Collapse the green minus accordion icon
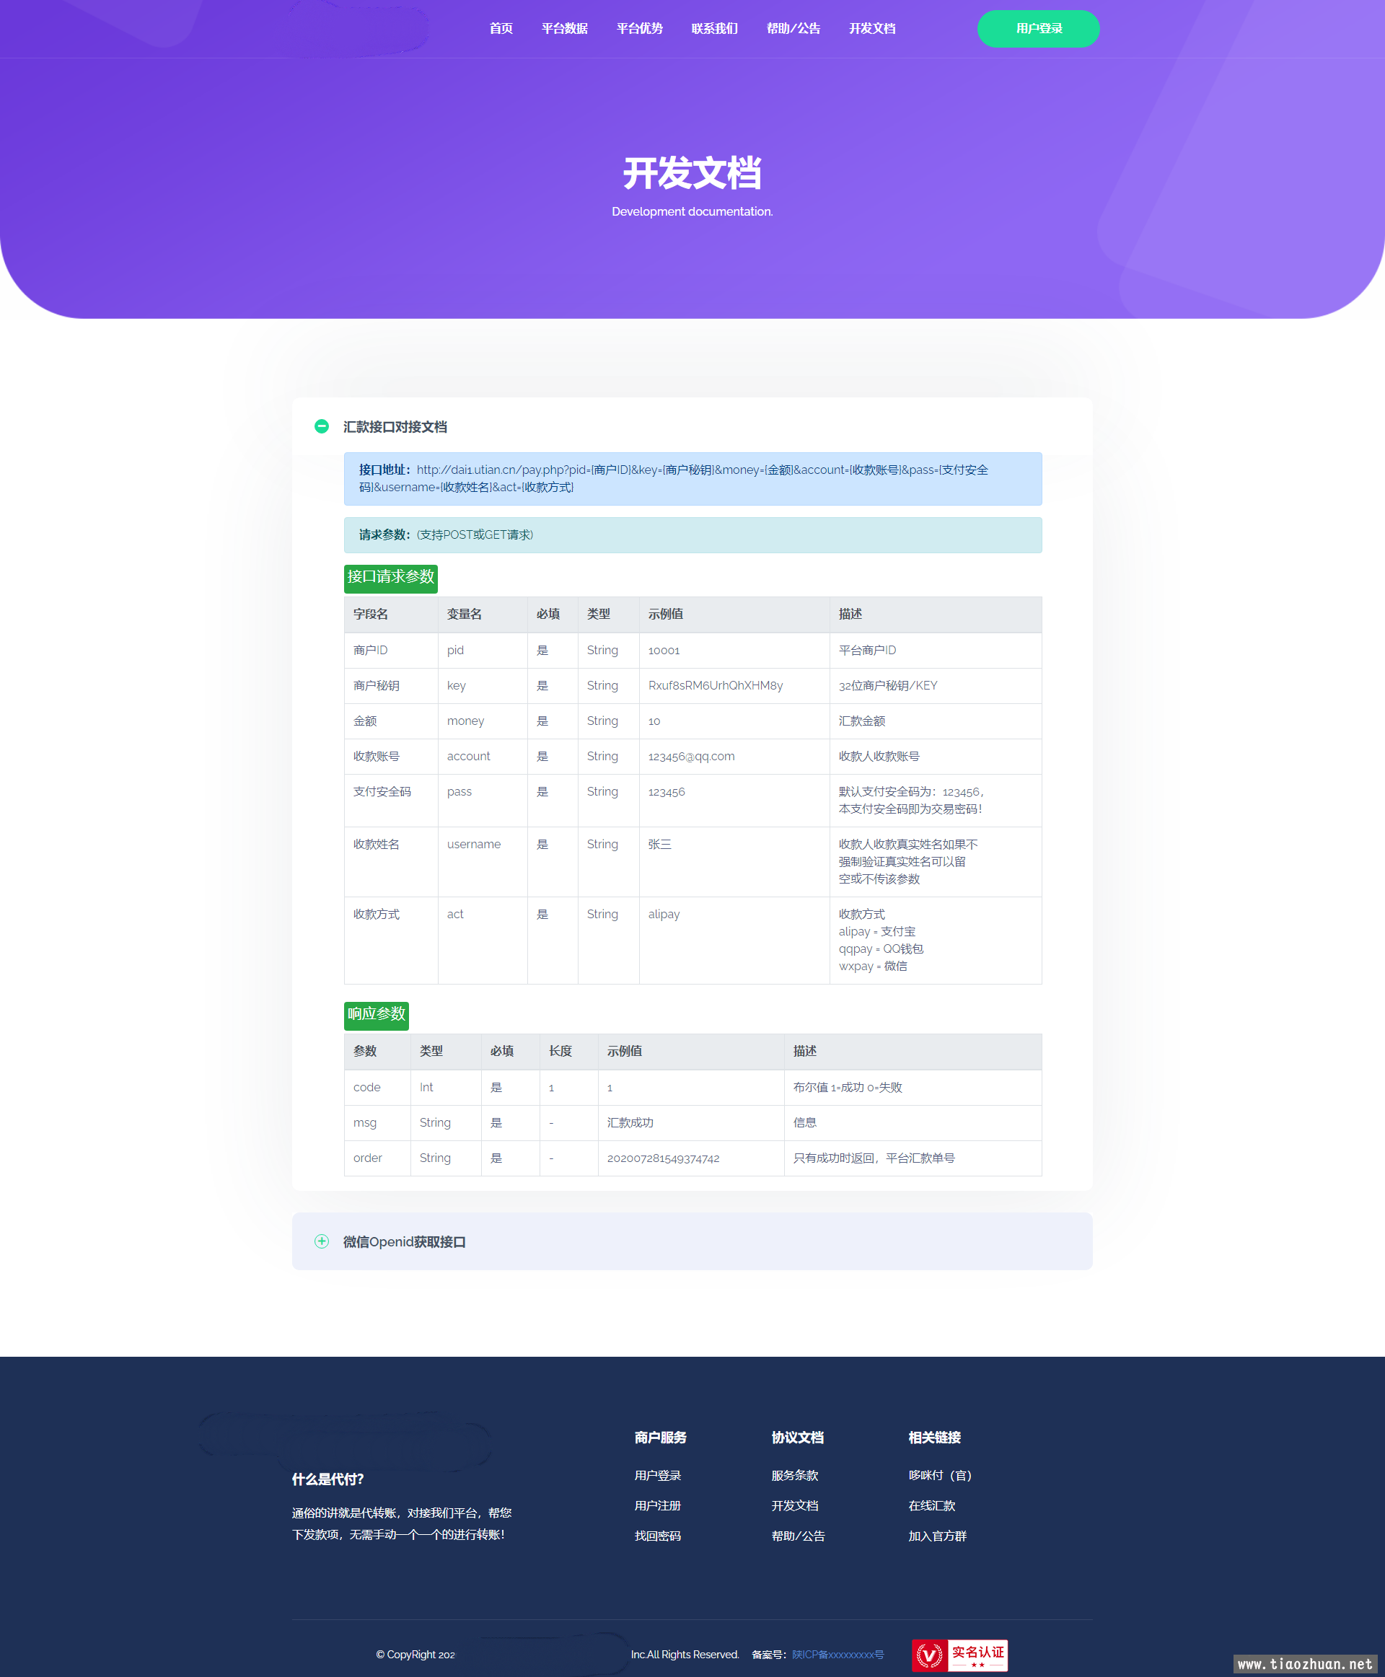The height and width of the screenshot is (1677, 1385). (322, 427)
